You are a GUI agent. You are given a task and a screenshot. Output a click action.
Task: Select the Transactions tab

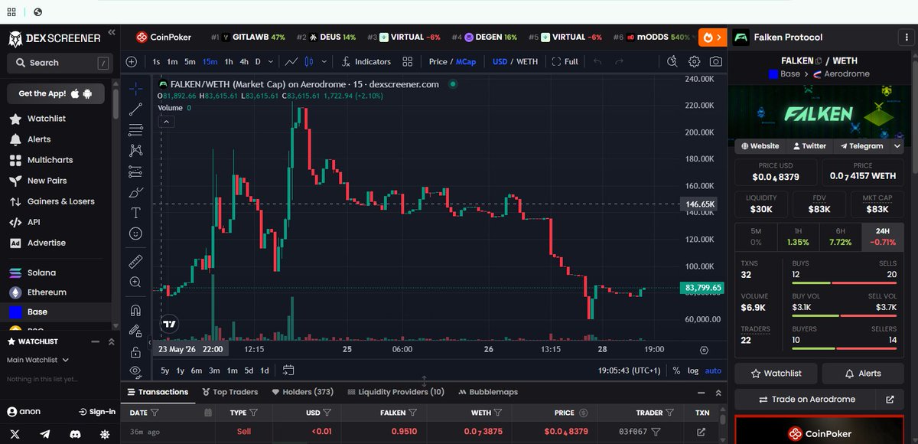157,392
